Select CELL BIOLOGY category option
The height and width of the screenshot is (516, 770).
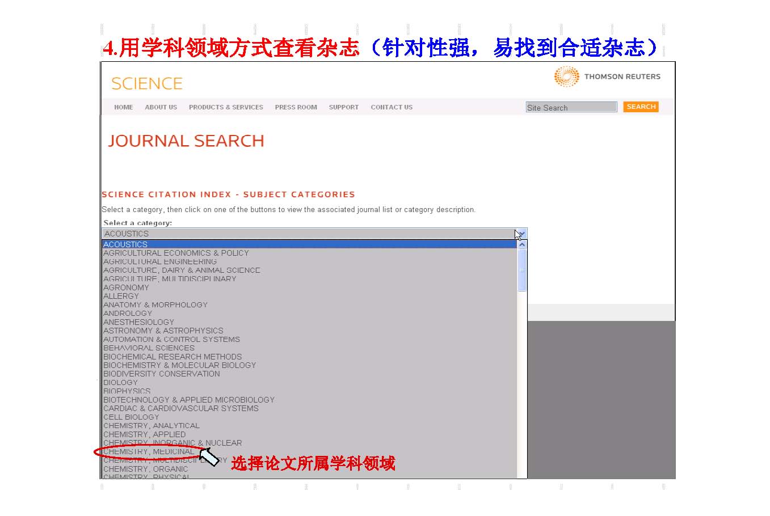tap(131, 417)
